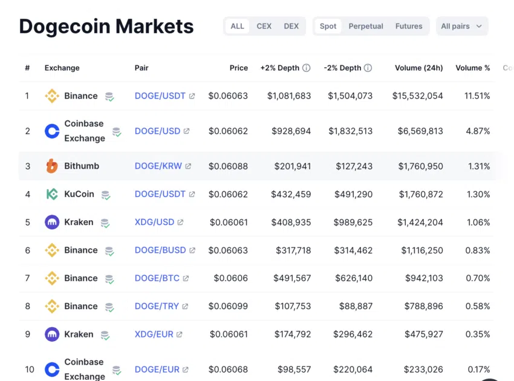Open the All pairs dropdown
The image size is (514, 381).
point(462,26)
